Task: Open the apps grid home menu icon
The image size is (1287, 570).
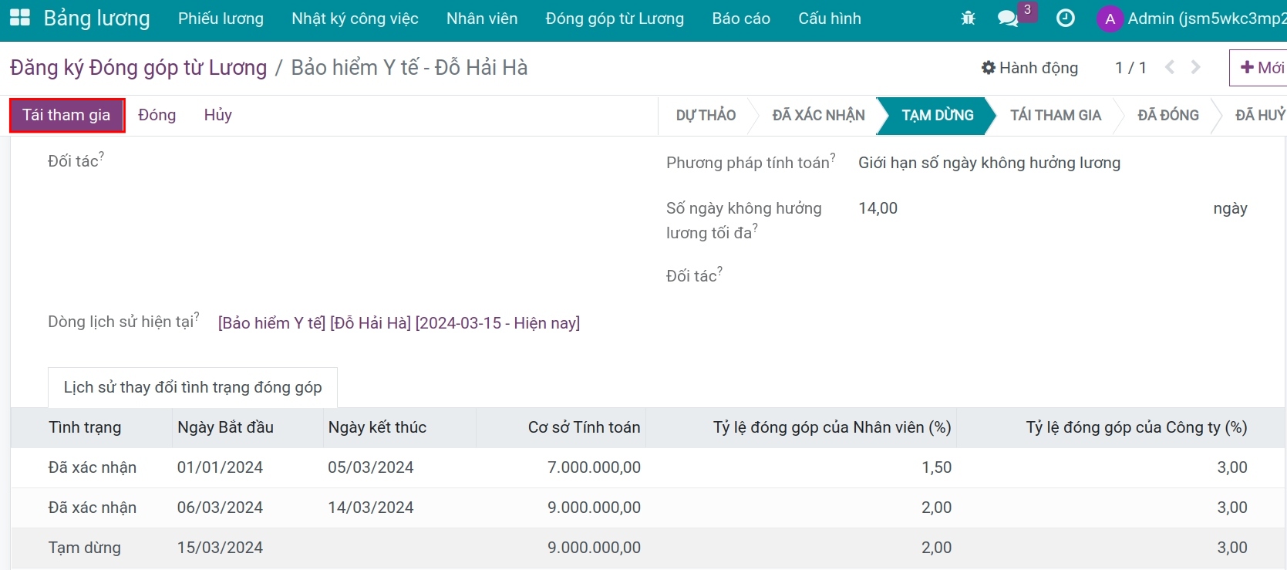Action: point(19,19)
